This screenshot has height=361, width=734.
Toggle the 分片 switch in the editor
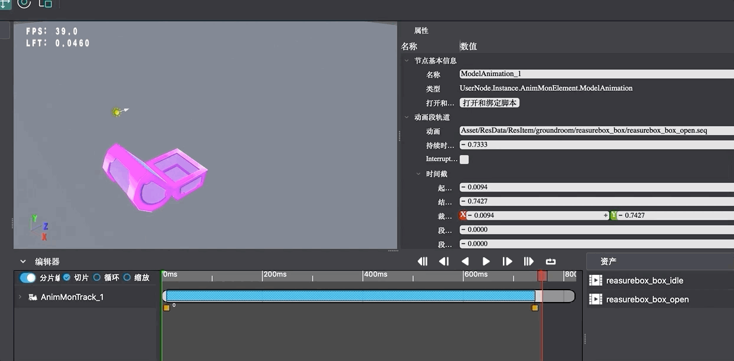tap(28, 278)
